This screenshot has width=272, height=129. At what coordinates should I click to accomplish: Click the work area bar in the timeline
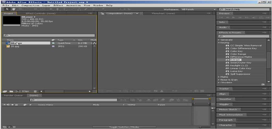click(201, 99)
